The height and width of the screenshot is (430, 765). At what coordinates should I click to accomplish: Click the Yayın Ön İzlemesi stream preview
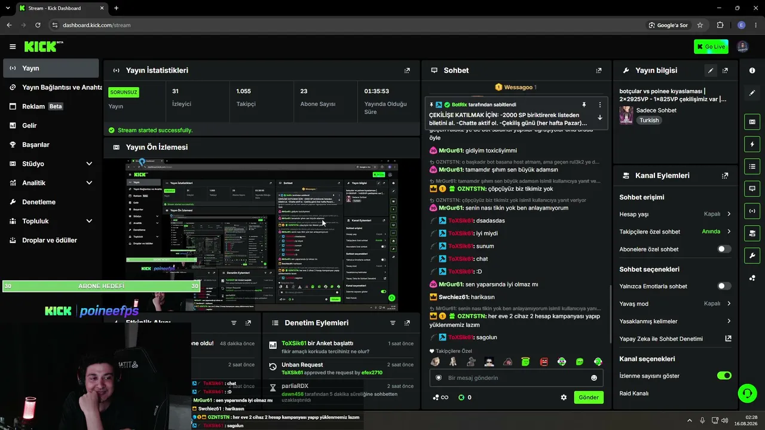coord(262,235)
